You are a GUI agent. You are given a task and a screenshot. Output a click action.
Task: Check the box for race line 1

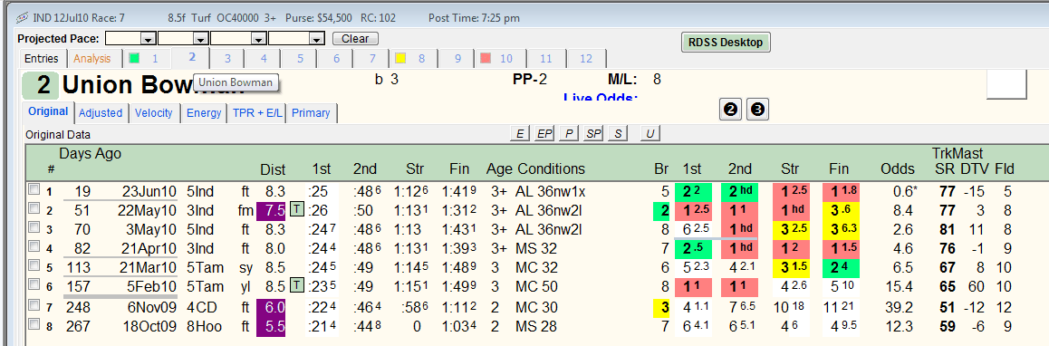click(34, 190)
